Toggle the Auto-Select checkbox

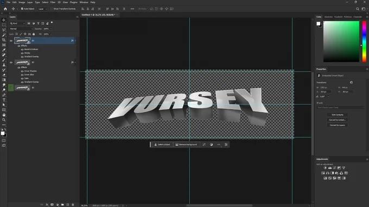coord(22,9)
